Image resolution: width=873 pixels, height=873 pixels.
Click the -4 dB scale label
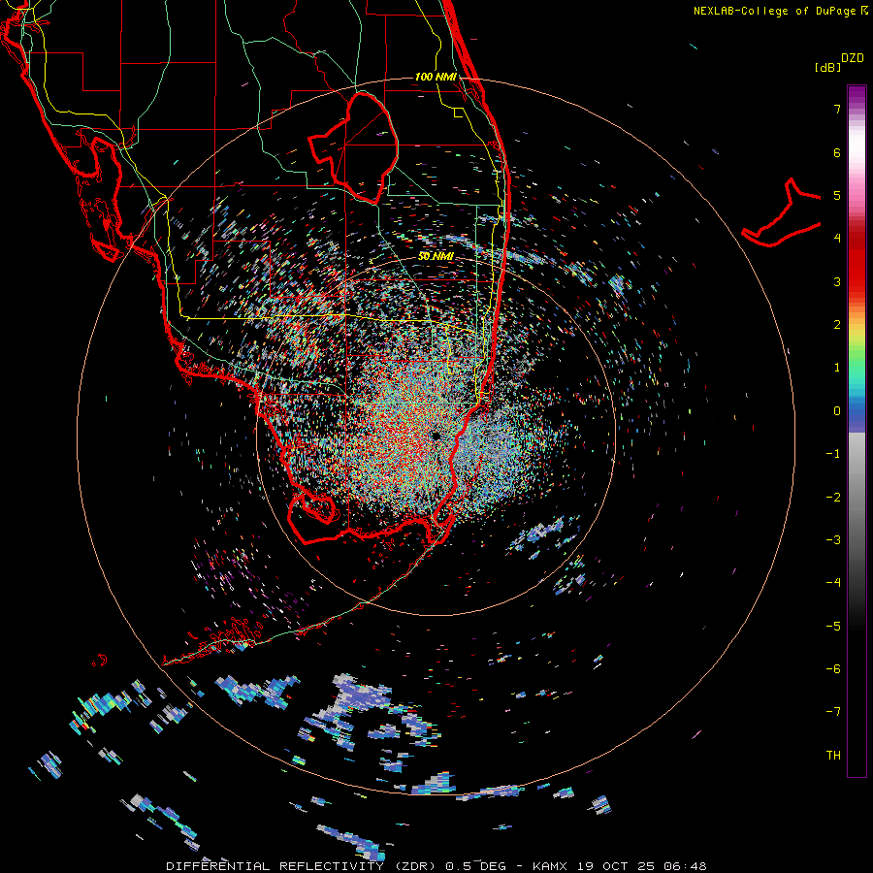point(833,583)
